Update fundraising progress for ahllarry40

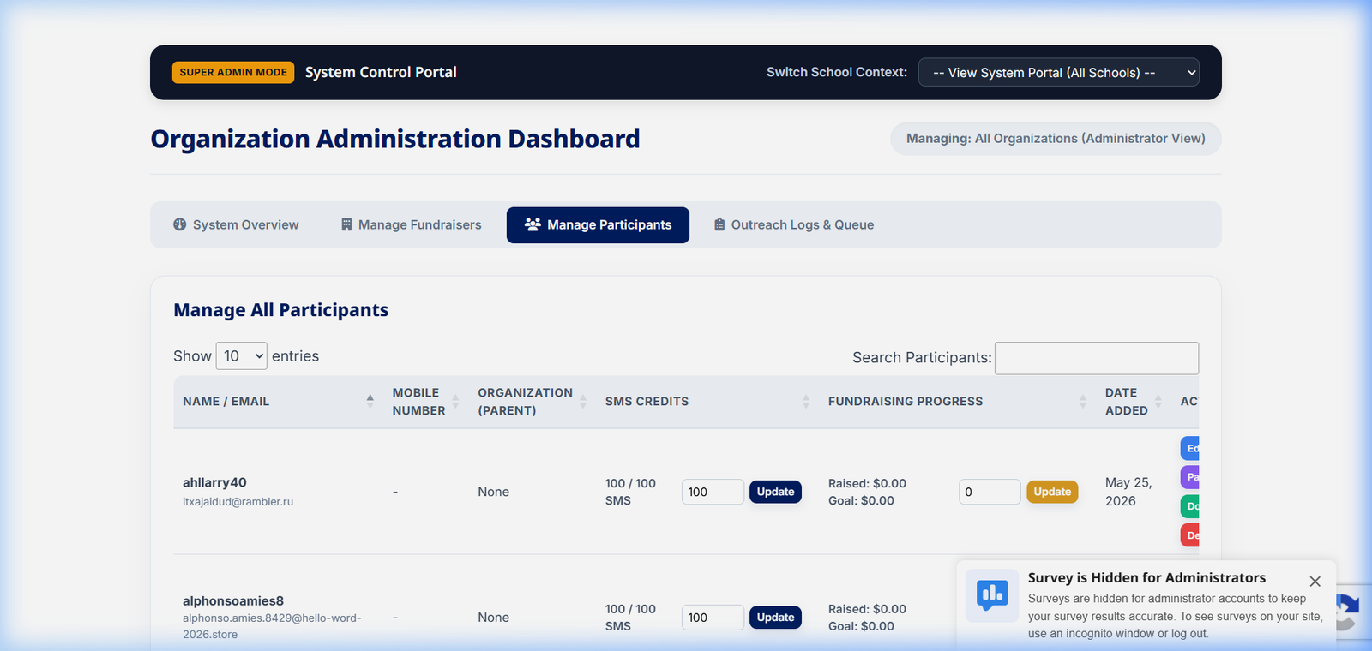click(x=1052, y=492)
